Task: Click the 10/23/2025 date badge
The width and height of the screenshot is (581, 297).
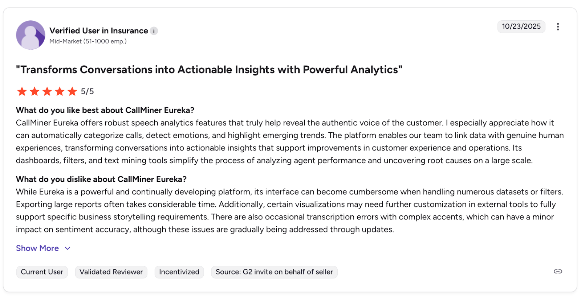Action: pos(521,26)
